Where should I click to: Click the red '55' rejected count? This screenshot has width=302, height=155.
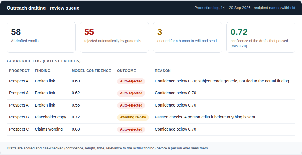coord(89,32)
